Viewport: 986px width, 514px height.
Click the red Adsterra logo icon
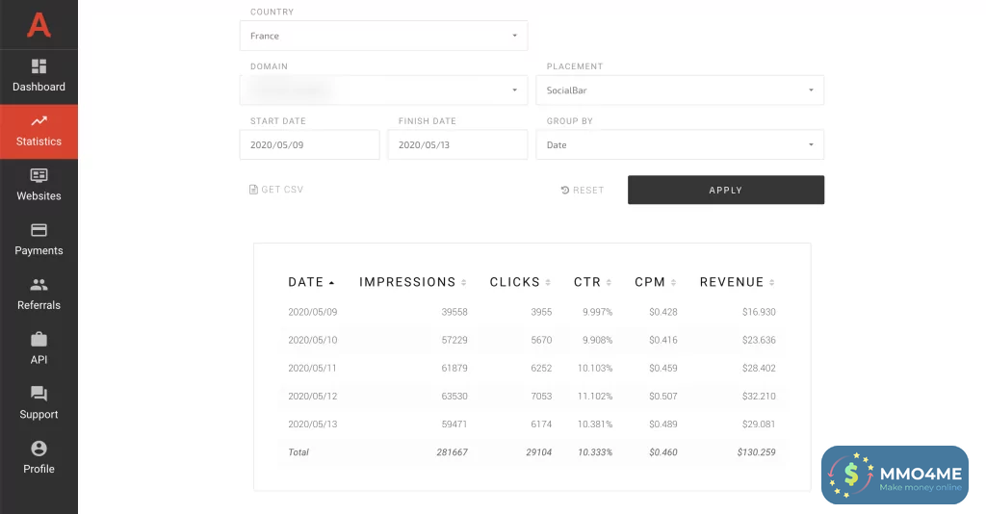[39, 24]
